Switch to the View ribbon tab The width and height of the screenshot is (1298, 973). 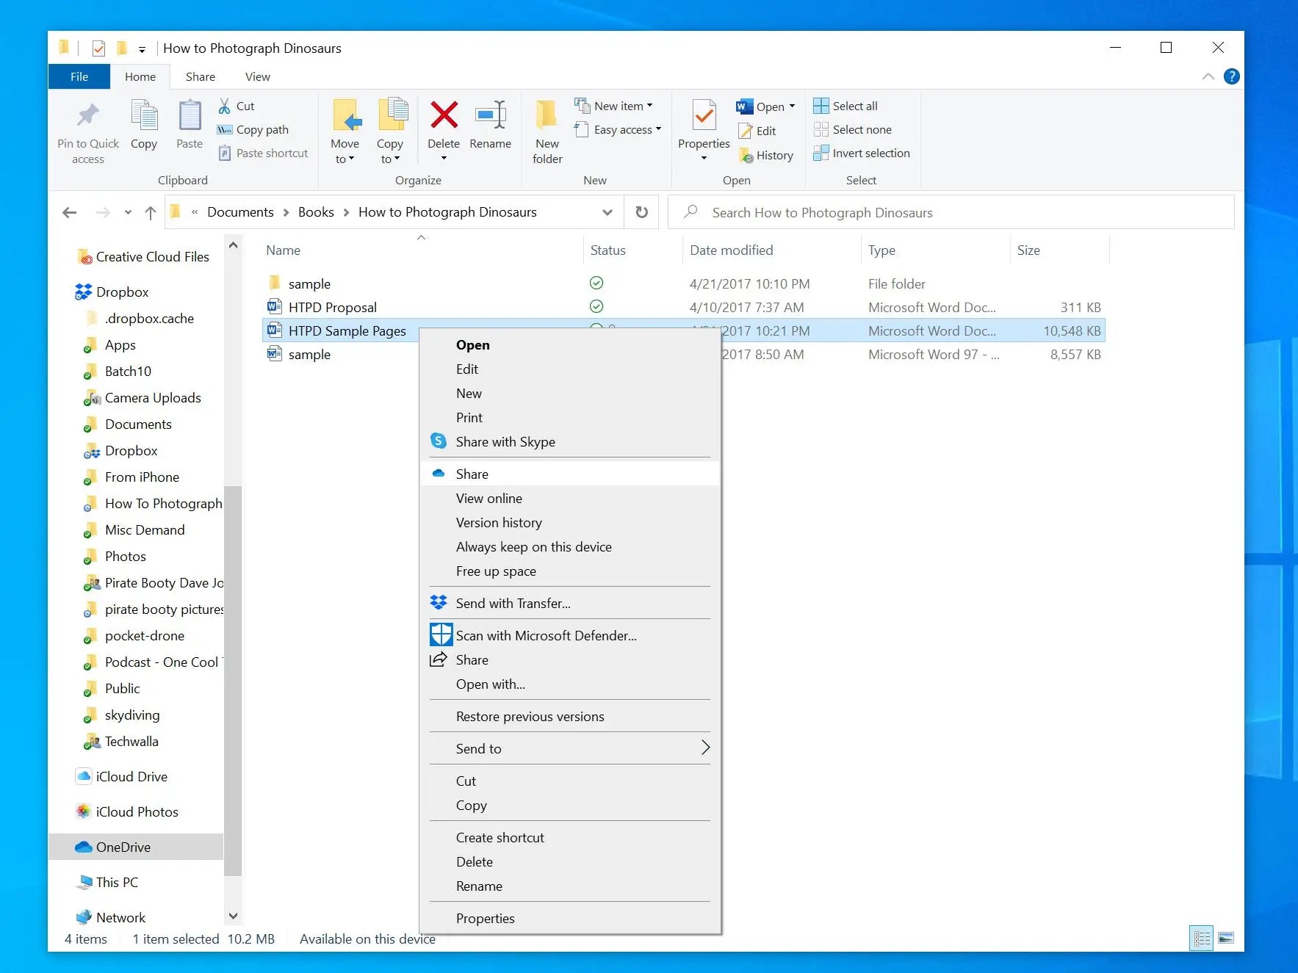[256, 76]
